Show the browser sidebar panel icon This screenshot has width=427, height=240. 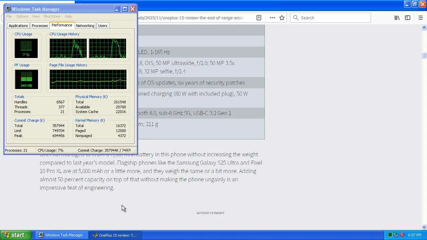click(408, 18)
